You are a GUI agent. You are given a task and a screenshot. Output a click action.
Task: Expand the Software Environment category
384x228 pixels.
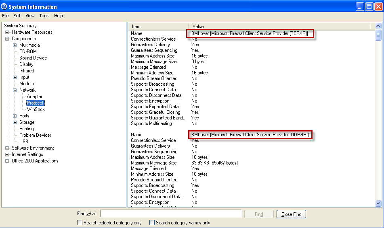[x=7, y=148]
